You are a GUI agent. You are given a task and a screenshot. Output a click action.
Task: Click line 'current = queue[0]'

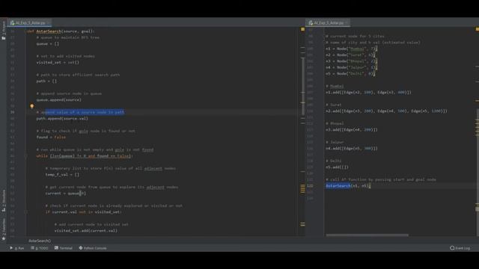[66, 193]
